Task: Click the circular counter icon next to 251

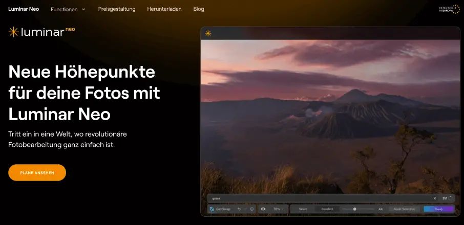Action: 451,198
